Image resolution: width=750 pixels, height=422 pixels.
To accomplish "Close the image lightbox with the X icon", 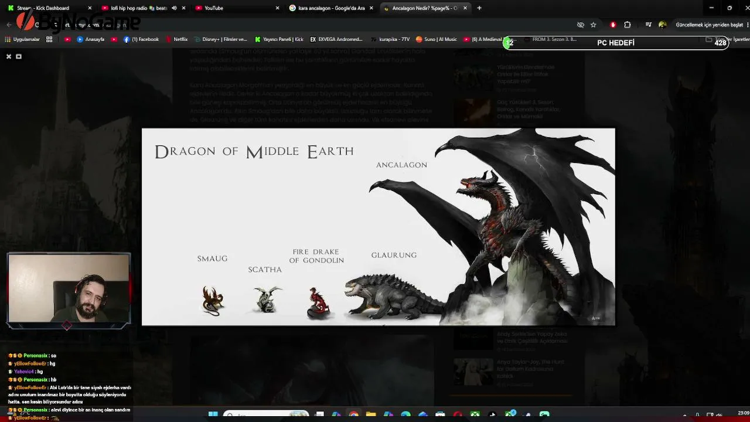I will point(9,56).
